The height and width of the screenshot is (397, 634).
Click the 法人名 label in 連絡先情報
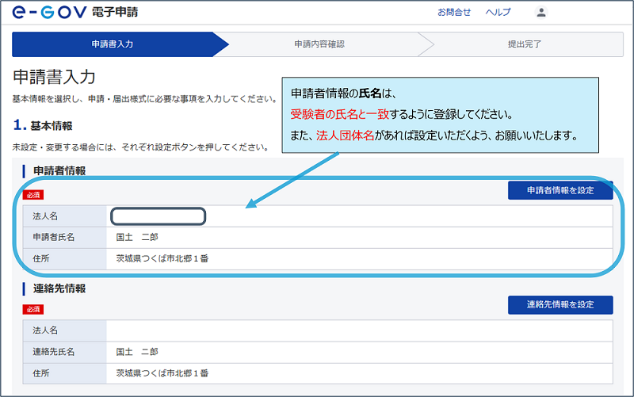pyautogui.click(x=45, y=330)
